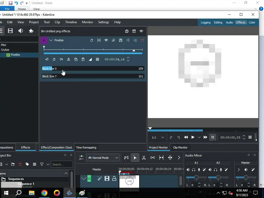Open the Timeline menu
The height and width of the screenshot is (198, 264).
point(71,22)
